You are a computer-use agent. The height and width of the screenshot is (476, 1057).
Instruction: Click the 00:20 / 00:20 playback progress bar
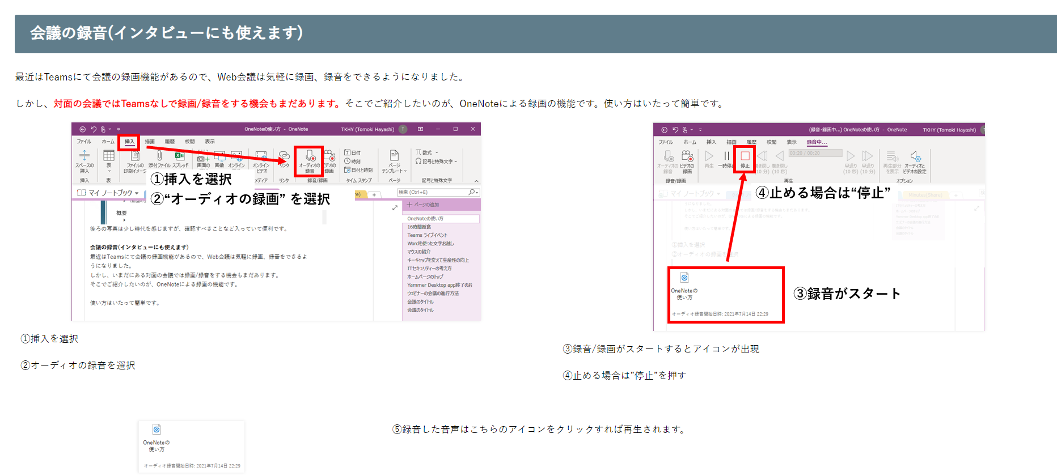(x=815, y=153)
